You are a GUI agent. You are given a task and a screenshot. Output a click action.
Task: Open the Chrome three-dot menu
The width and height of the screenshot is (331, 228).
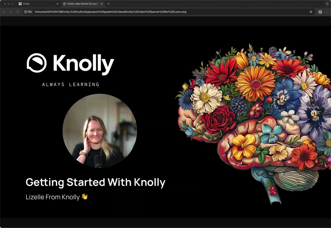point(327,12)
